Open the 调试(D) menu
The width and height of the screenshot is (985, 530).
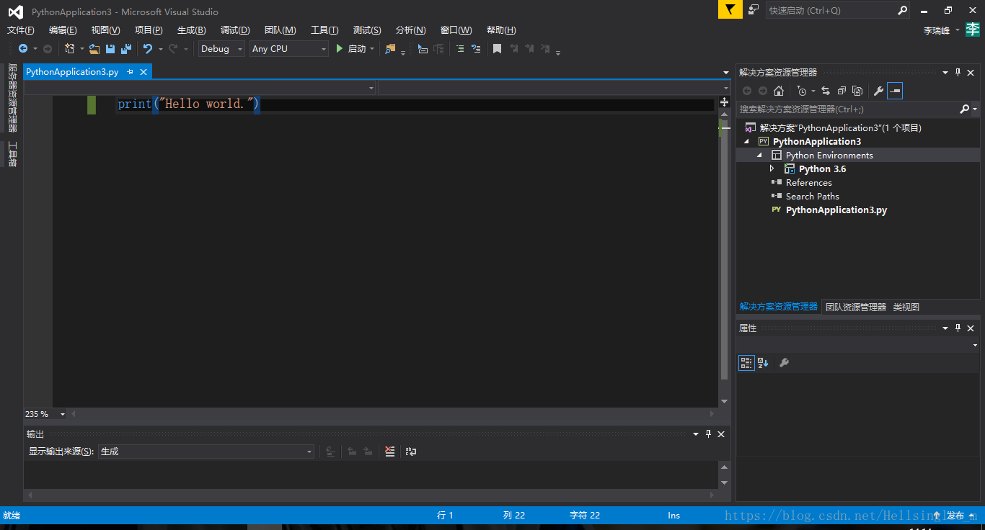pyautogui.click(x=235, y=30)
